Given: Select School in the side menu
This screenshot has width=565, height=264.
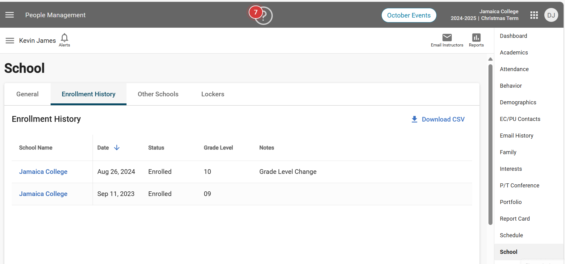Looking at the screenshot, I should [529, 252].
